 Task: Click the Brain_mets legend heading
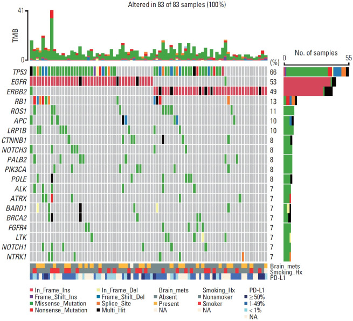[174, 290]
